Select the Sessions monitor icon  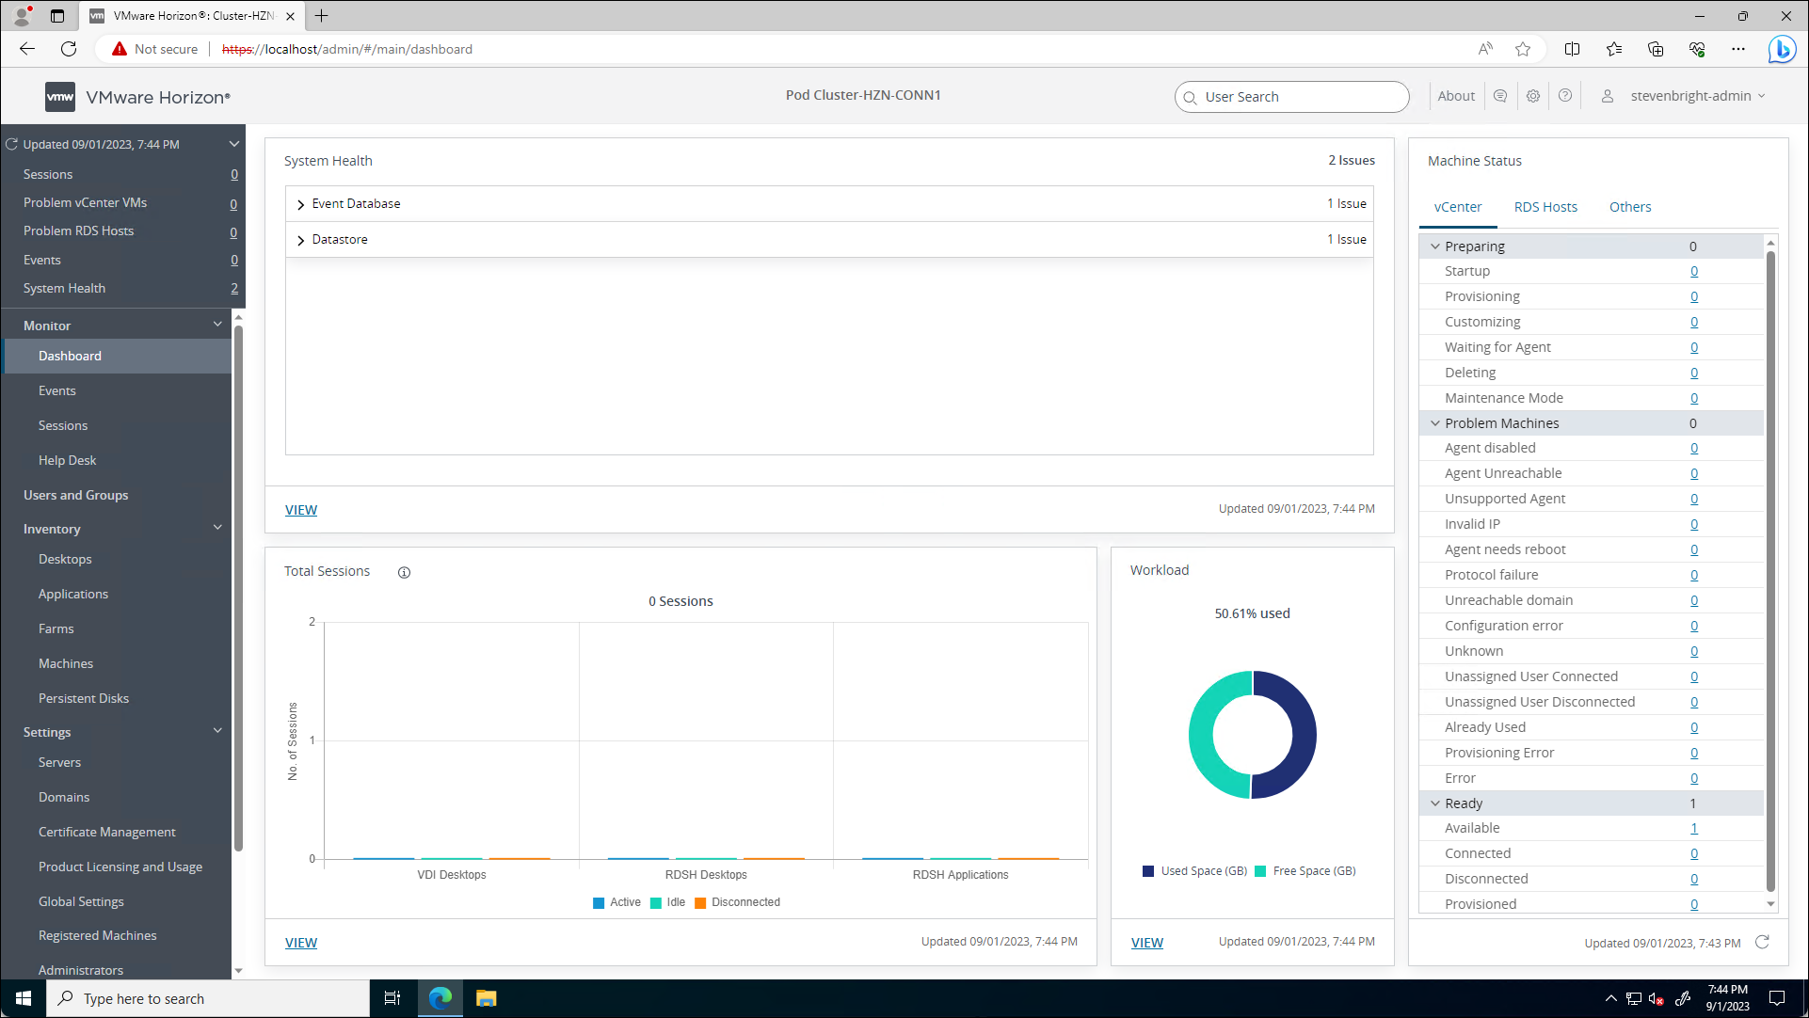(62, 424)
